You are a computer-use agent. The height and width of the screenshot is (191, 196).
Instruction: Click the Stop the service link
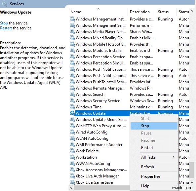tap(4, 23)
